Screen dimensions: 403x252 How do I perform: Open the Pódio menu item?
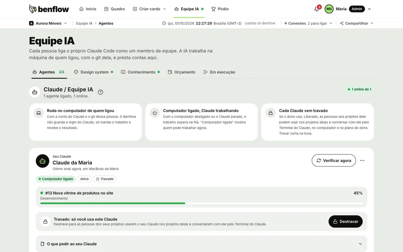tap(220, 9)
